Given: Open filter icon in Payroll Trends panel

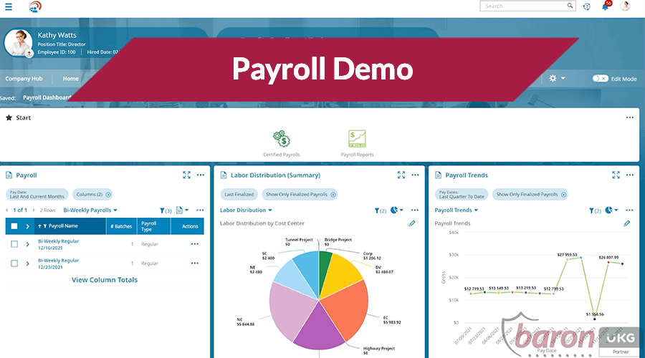Looking at the screenshot, I should point(593,211).
